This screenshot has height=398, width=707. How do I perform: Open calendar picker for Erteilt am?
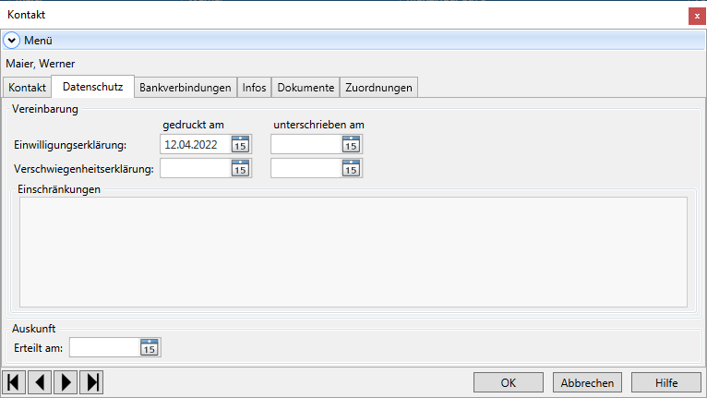(x=150, y=347)
